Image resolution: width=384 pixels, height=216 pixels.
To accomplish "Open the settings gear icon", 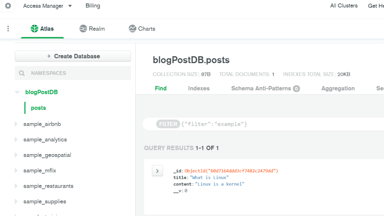I will 8,6.
